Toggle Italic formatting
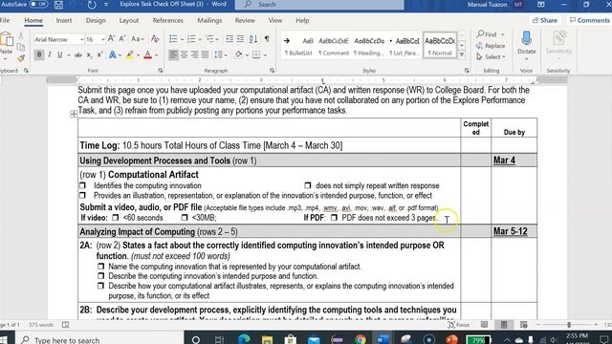612x344 pixels. click(x=50, y=55)
